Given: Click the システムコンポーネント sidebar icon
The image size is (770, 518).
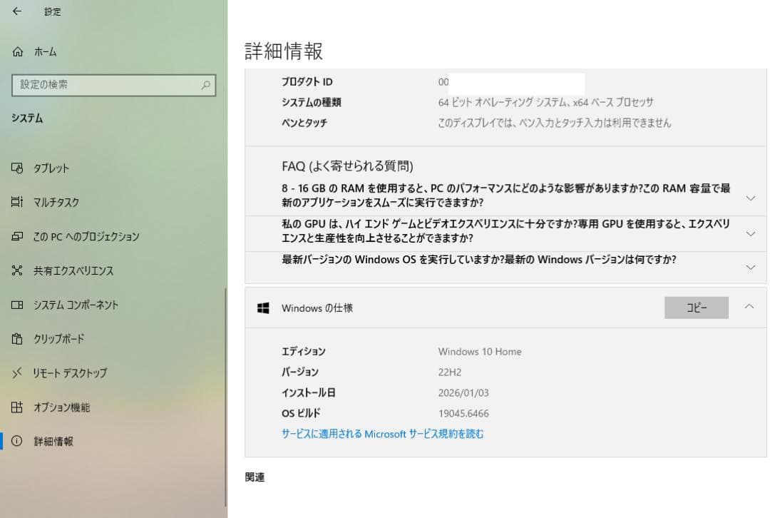Looking at the screenshot, I should point(15,305).
